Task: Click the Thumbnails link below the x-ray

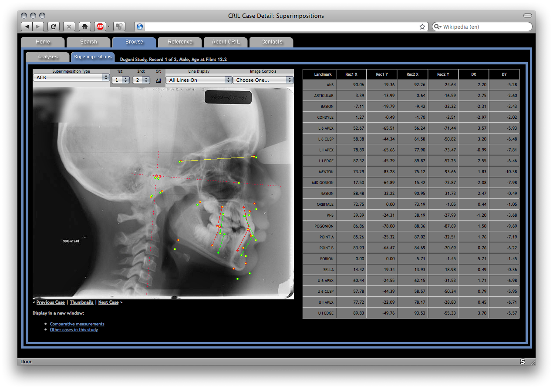Action: pyautogui.click(x=81, y=302)
